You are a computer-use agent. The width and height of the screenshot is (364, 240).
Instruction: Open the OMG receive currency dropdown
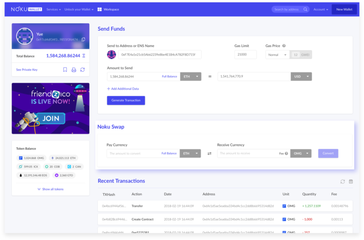301,153
